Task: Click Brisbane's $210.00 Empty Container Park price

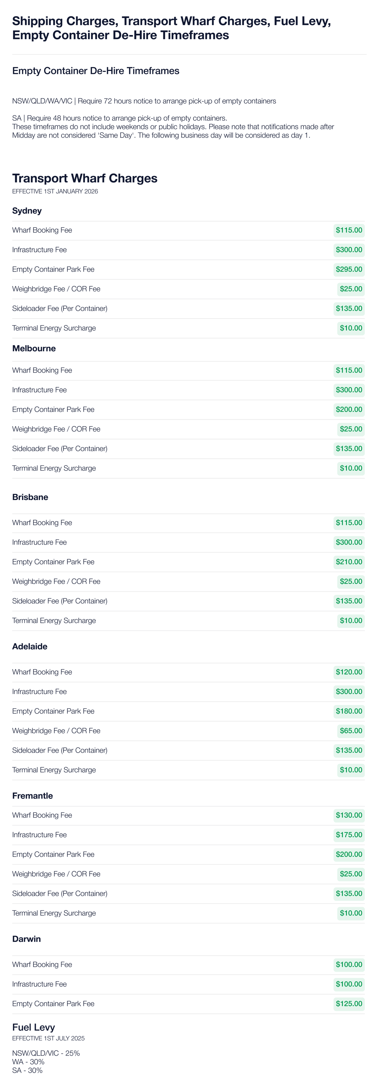Action: (349, 562)
